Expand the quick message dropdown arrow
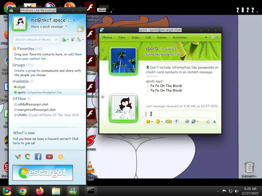The height and width of the screenshot is (196, 262). pyautogui.click(x=66, y=26)
